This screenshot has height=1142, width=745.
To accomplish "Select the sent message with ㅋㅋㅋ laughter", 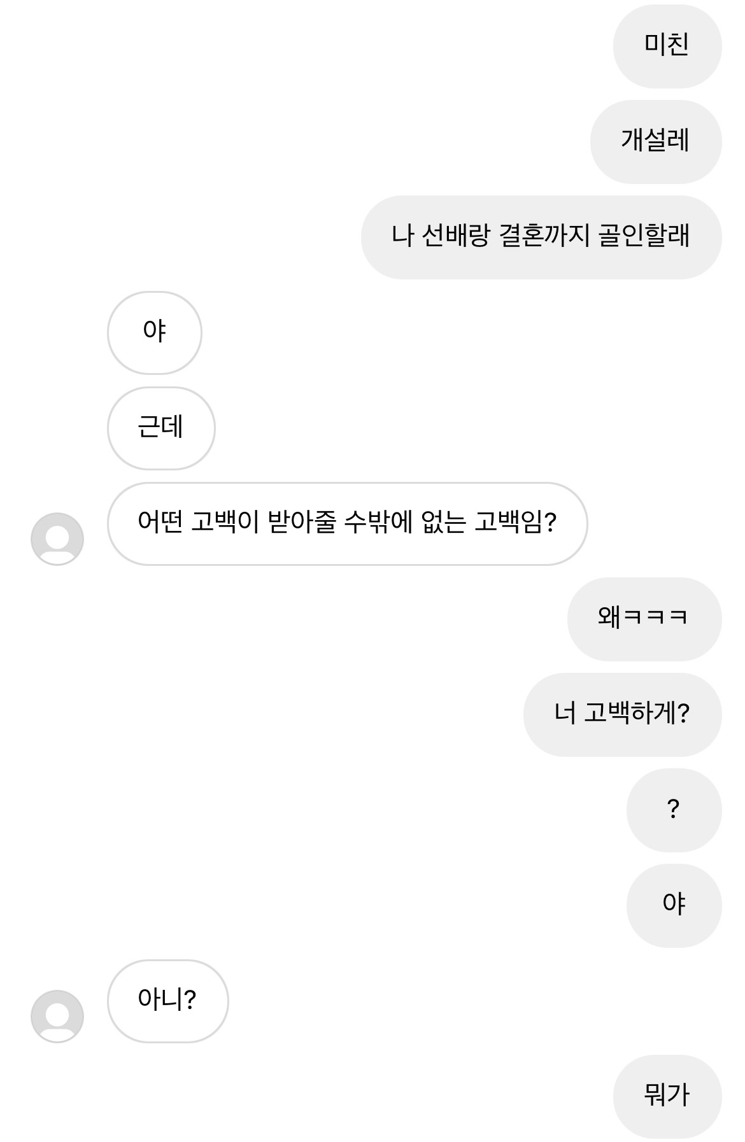I will pos(644,619).
